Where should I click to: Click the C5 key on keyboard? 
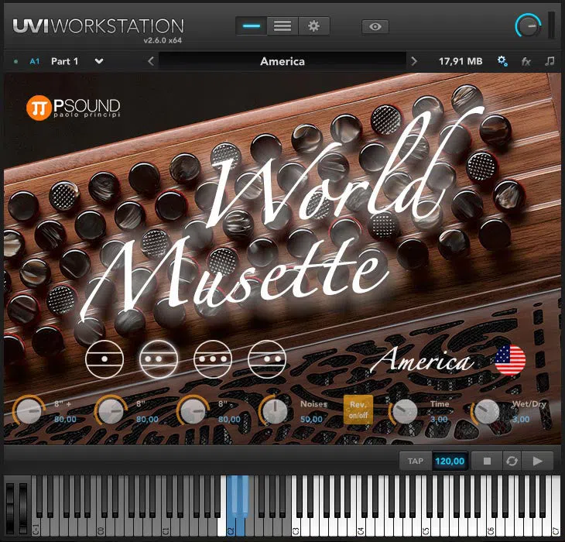[x=426, y=527]
